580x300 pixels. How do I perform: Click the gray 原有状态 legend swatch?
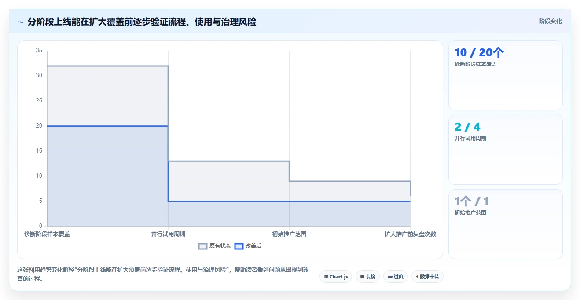pyautogui.click(x=203, y=246)
